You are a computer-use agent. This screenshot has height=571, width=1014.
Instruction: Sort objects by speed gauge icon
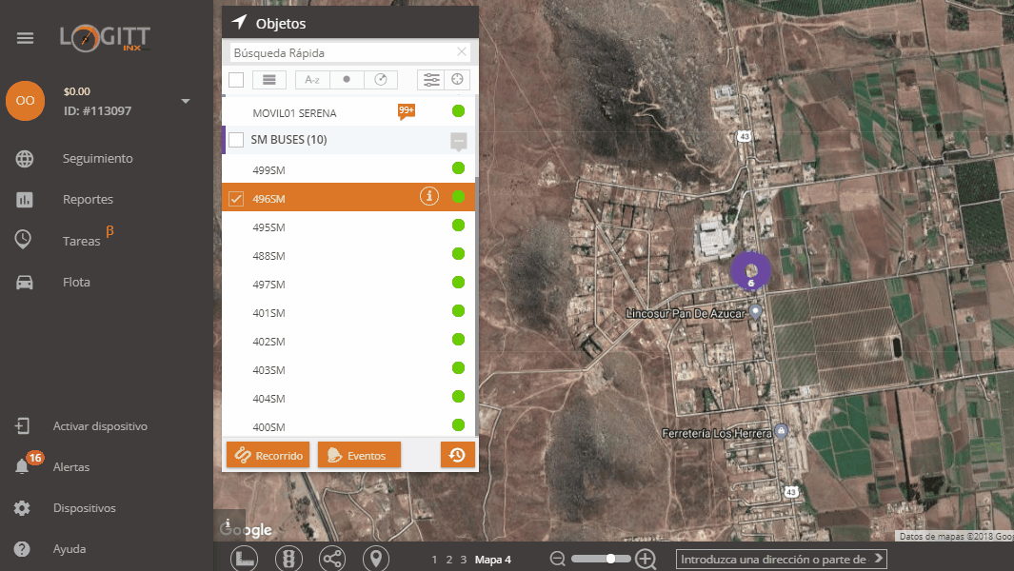point(381,80)
